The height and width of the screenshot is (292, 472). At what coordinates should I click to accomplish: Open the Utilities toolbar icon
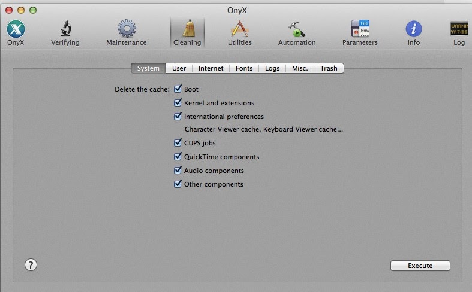(x=240, y=29)
